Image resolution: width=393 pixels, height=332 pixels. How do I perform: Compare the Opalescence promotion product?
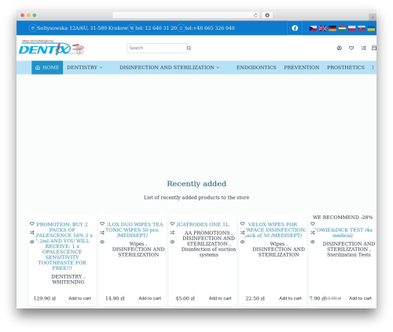click(x=32, y=232)
